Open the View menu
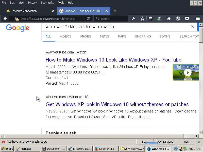 point(21,3)
